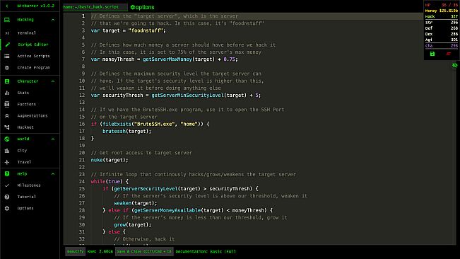Click the Money value in overview
The height and width of the screenshot is (259, 460).
tap(449, 11)
